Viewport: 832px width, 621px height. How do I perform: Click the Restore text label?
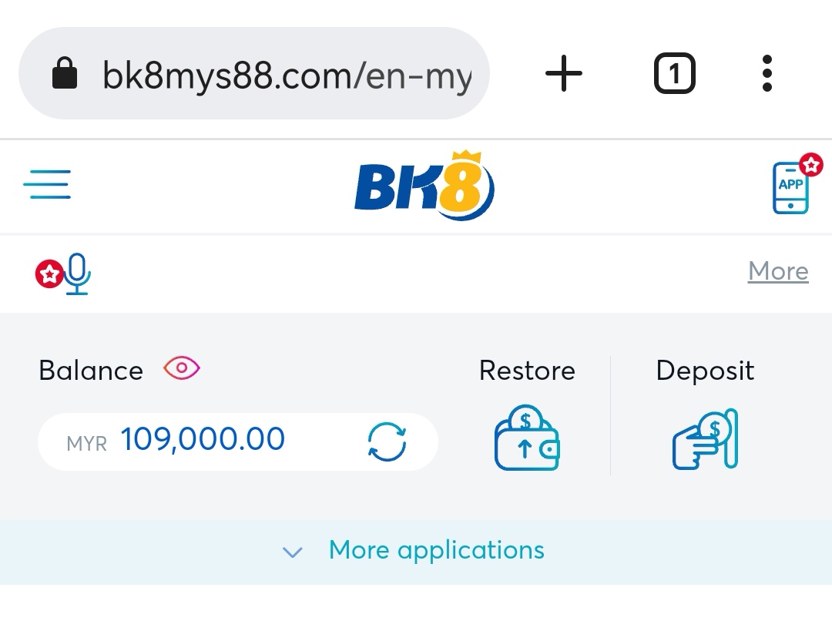tap(527, 371)
